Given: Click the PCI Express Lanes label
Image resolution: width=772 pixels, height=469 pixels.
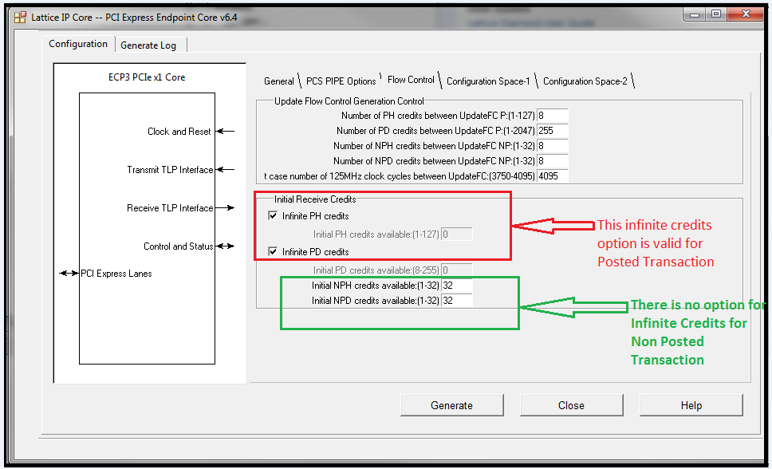Looking at the screenshot, I should [x=116, y=274].
